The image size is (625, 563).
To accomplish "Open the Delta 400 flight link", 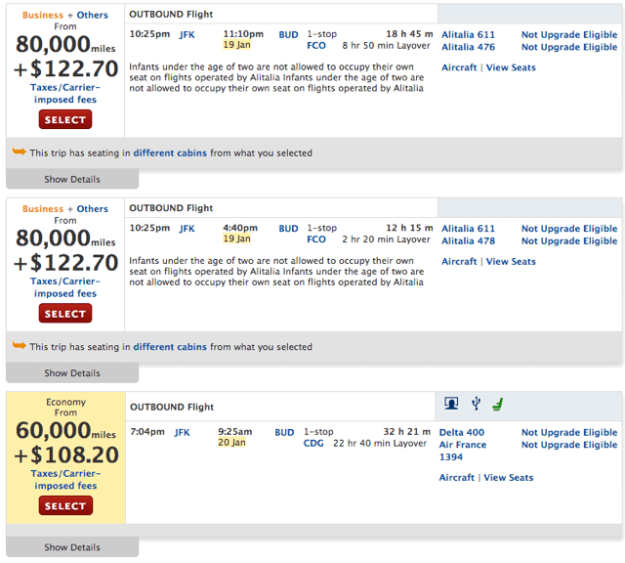I will tap(462, 433).
